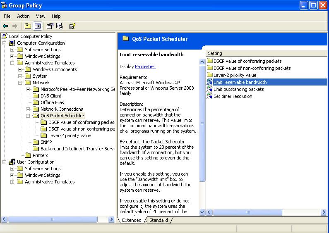The width and height of the screenshot is (329, 233).
Task: Expand Microsoft Peer-to-Peer Networking node
Action: (28, 90)
